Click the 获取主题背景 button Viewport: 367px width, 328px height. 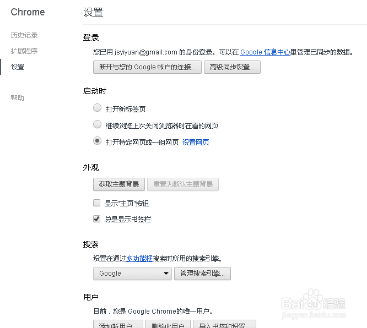pyautogui.click(x=119, y=184)
